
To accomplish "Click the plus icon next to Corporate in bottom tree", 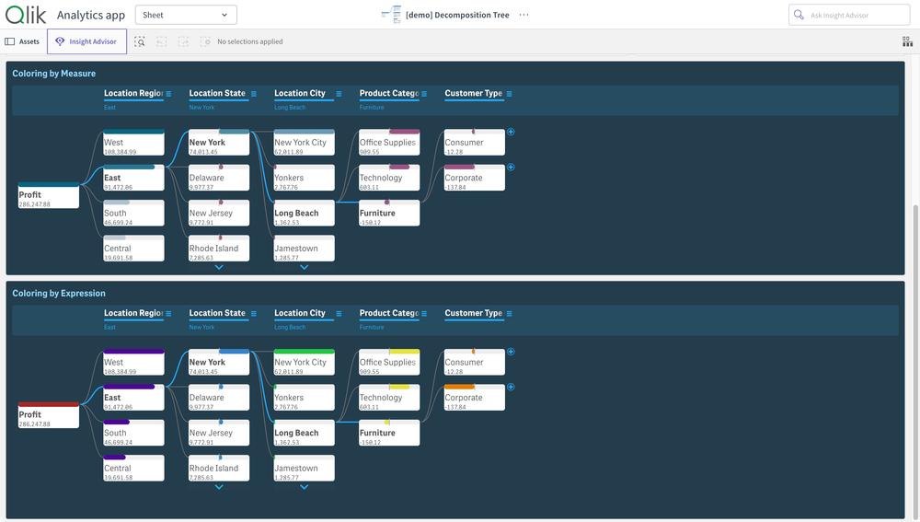I will click(511, 388).
